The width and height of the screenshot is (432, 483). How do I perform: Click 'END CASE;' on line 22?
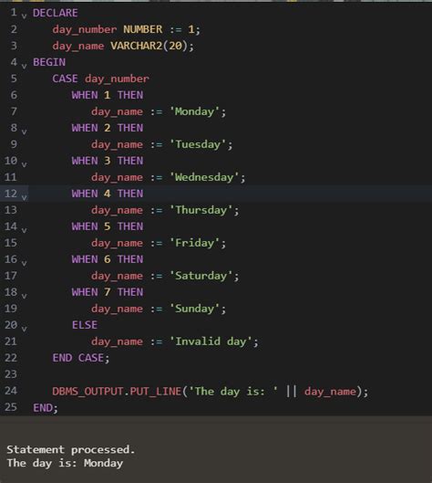[x=80, y=358]
